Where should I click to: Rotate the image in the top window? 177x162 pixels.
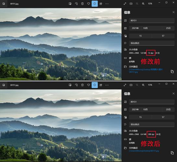[76, 4]
